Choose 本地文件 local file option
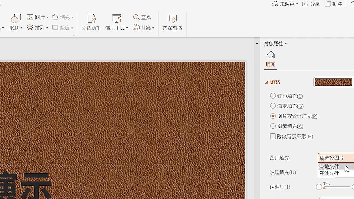Viewport: 354px width, 199px height. tap(329, 166)
